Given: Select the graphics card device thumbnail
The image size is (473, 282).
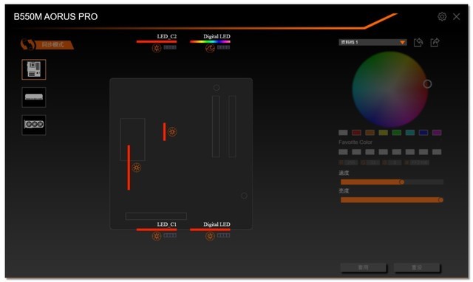Looking at the screenshot, I should pos(34,125).
